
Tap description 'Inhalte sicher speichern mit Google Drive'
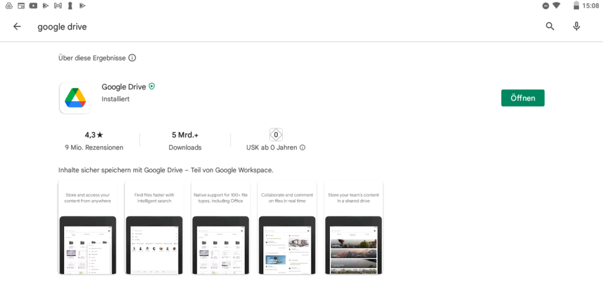165,170
